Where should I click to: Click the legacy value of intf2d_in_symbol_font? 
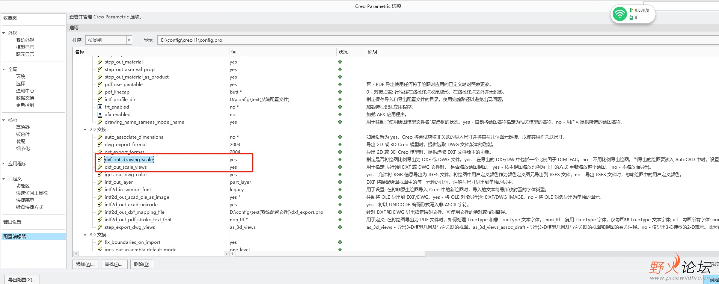click(x=237, y=190)
